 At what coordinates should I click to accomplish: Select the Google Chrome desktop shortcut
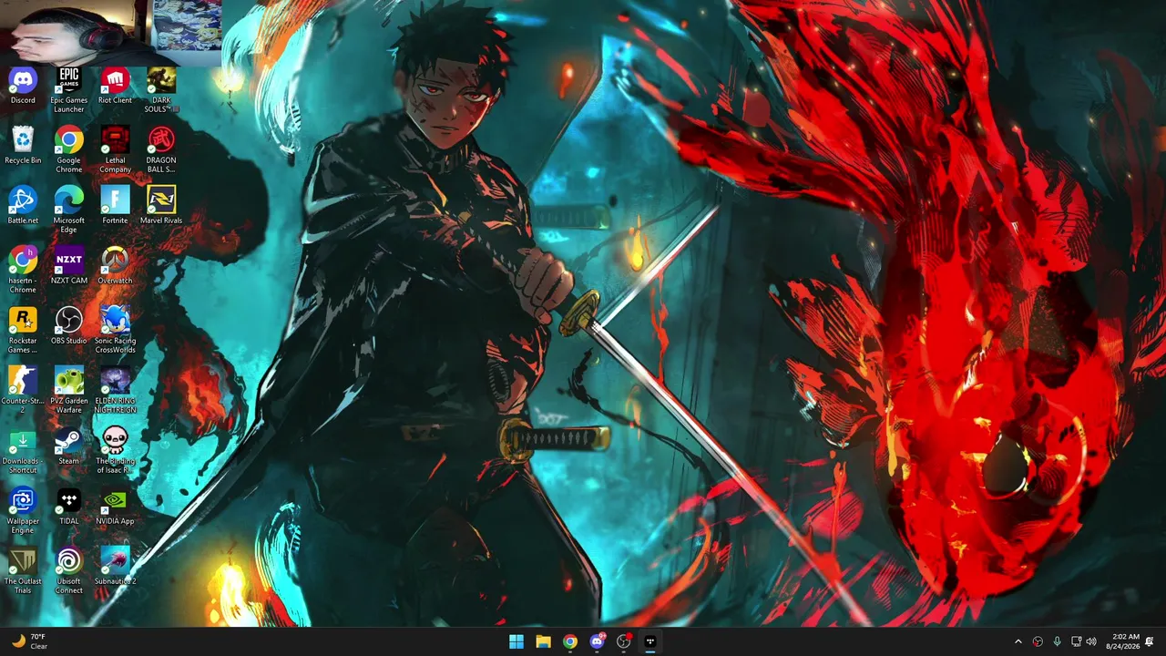(x=68, y=150)
